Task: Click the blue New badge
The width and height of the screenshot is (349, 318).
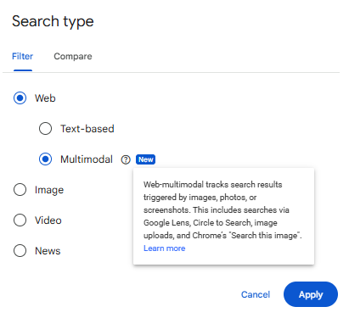Action: 145,159
